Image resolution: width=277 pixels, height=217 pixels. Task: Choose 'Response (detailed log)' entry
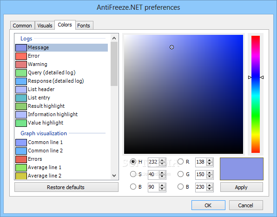[x=56, y=81]
